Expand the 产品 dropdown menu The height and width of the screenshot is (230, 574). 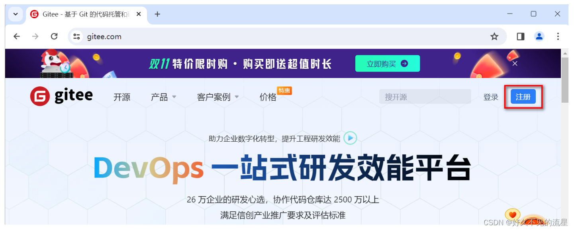[x=163, y=97]
